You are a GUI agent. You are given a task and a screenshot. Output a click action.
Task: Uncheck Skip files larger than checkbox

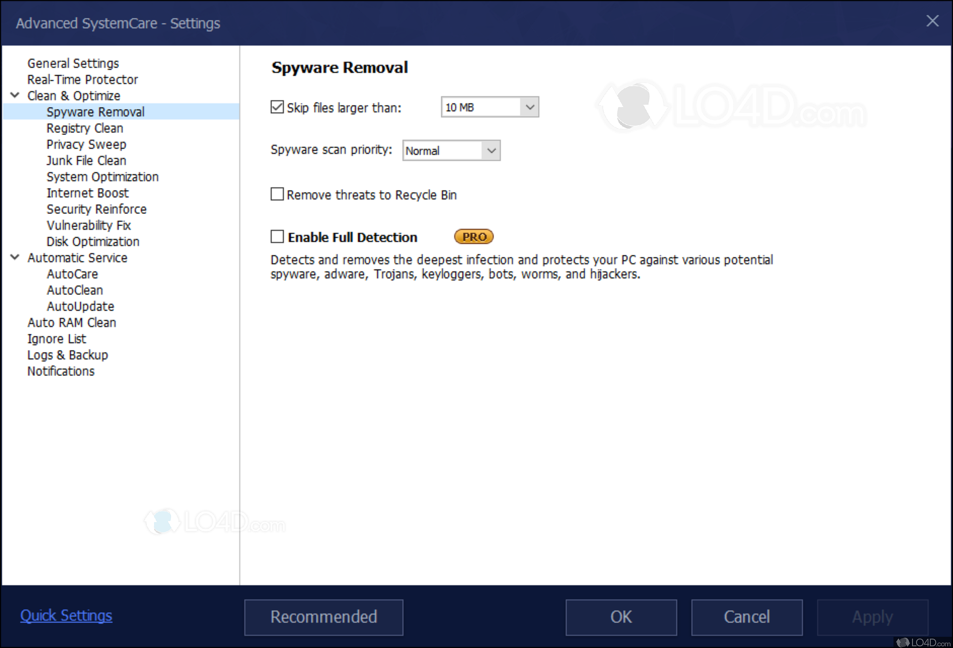277,107
